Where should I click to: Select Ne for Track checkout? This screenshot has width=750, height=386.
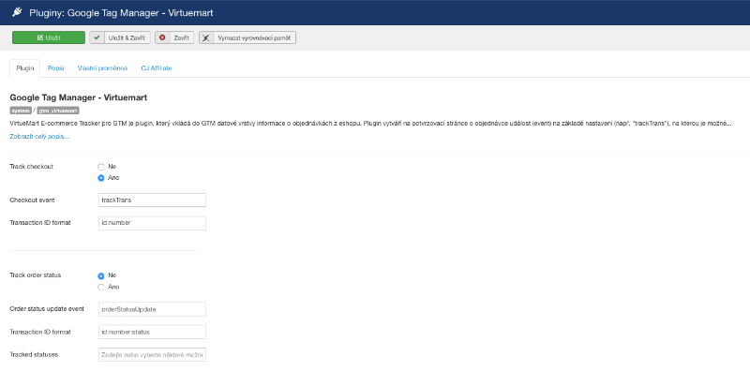pyautogui.click(x=101, y=167)
